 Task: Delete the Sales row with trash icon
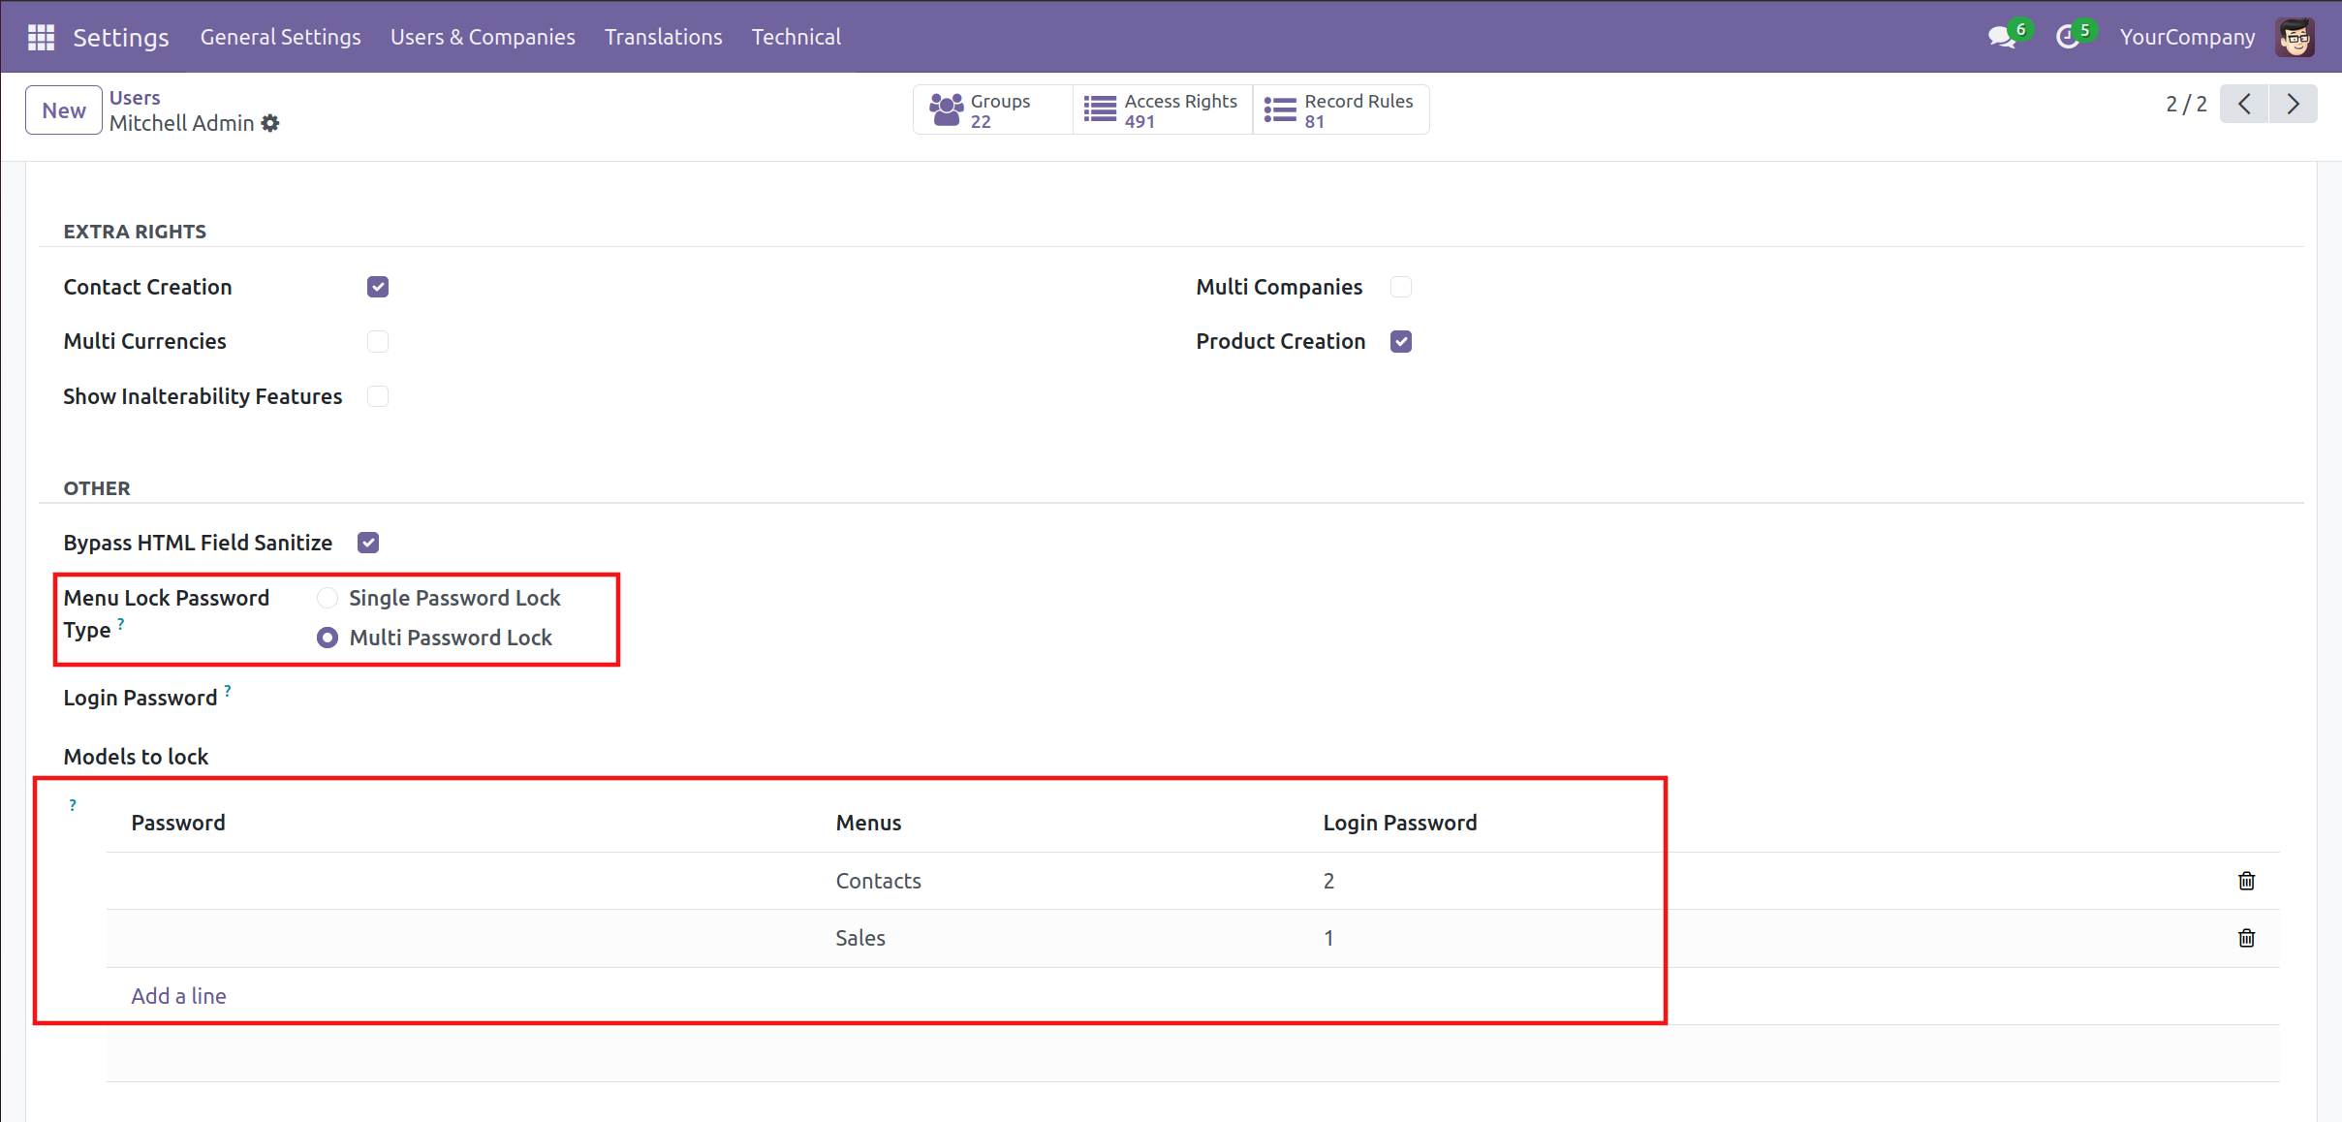point(2246,938)
